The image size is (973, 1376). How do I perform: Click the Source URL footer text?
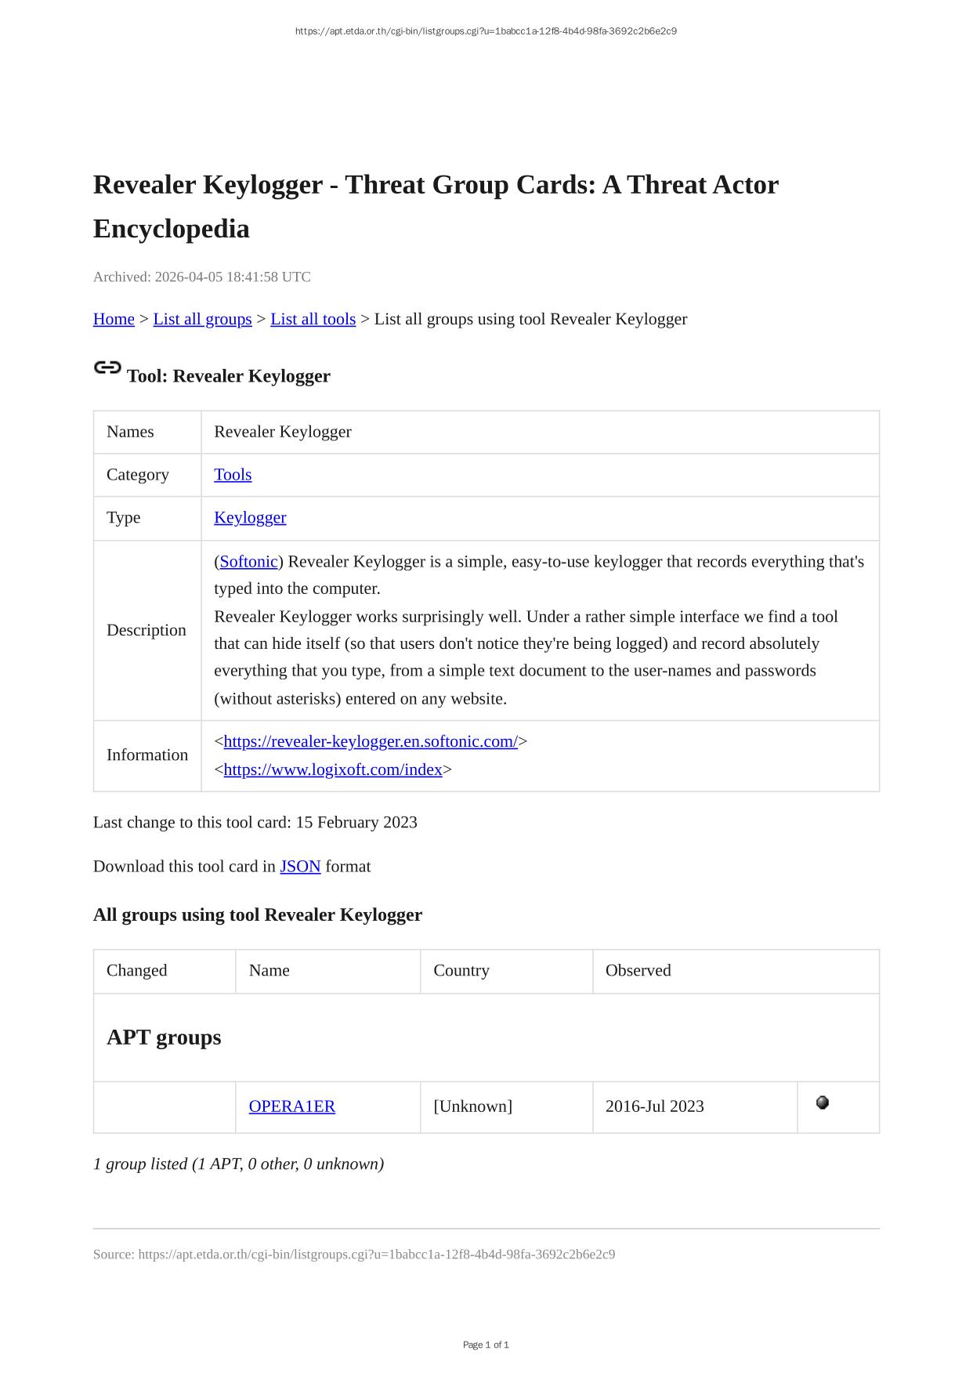(354, 1254)
